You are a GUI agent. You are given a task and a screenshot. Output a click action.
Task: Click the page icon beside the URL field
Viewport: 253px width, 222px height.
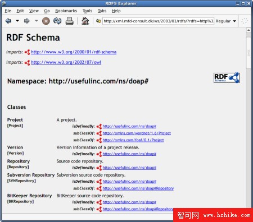(98, 21)
